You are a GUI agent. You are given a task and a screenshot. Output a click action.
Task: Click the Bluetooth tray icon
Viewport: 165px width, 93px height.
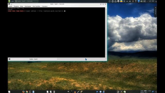click(x=133, y=1)
